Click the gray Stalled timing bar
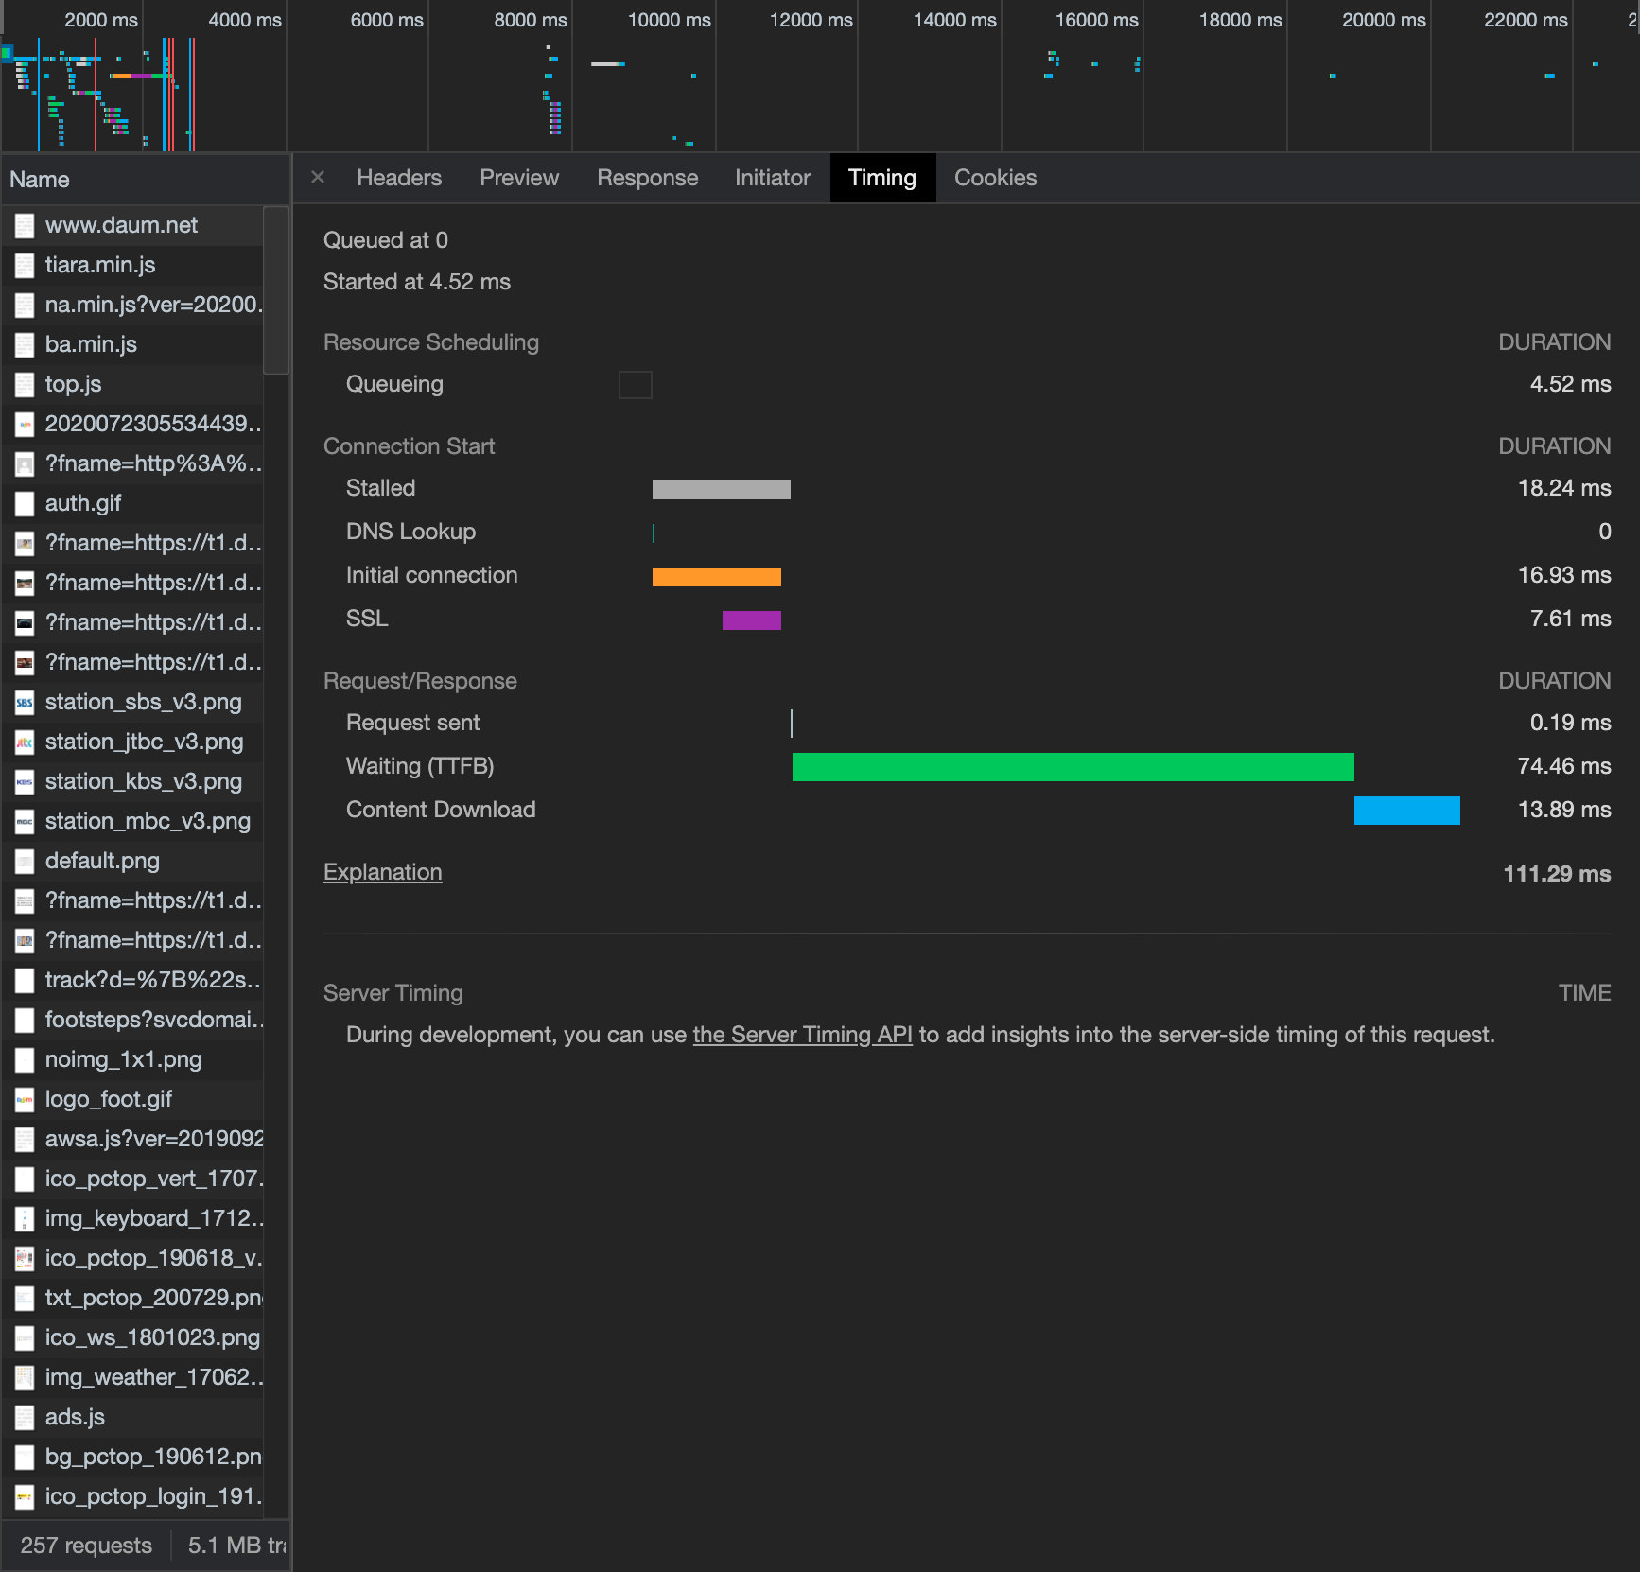The height and width of the screenshot is (1572, 1640). click(721, 490)
